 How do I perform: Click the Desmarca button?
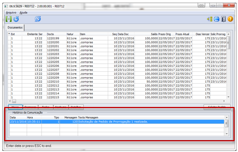tap(30, 107)
